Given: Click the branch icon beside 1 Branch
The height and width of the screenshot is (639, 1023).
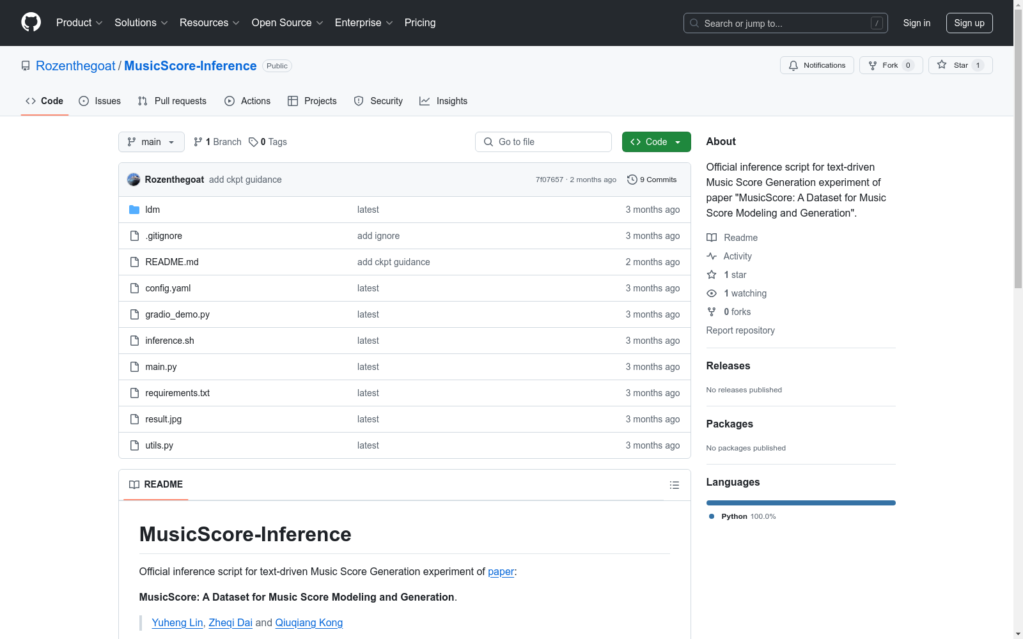Looking at the screenshot, I should click(198, 142).
